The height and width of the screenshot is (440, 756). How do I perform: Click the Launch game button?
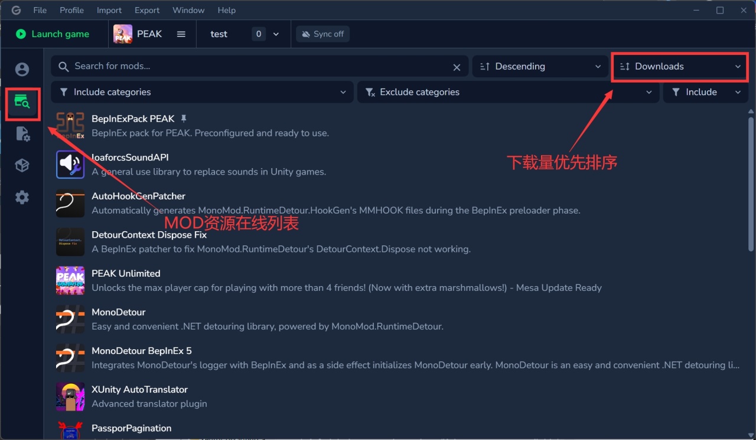coord(53,34)
